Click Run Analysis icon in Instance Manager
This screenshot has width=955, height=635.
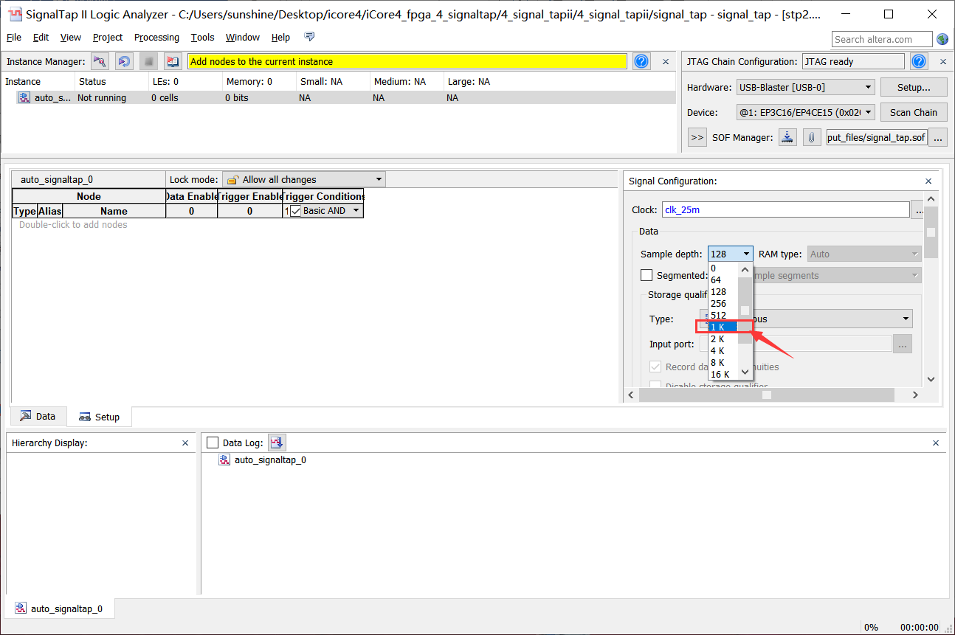pos(100,62)
